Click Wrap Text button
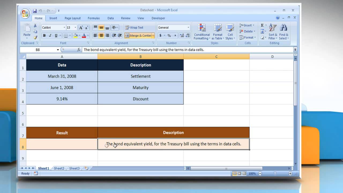 (x=134, y=28)
